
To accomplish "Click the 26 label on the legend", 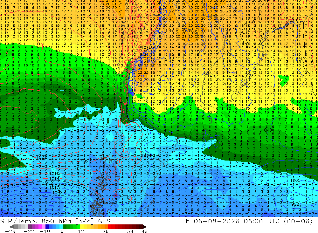I will point(105,231).
